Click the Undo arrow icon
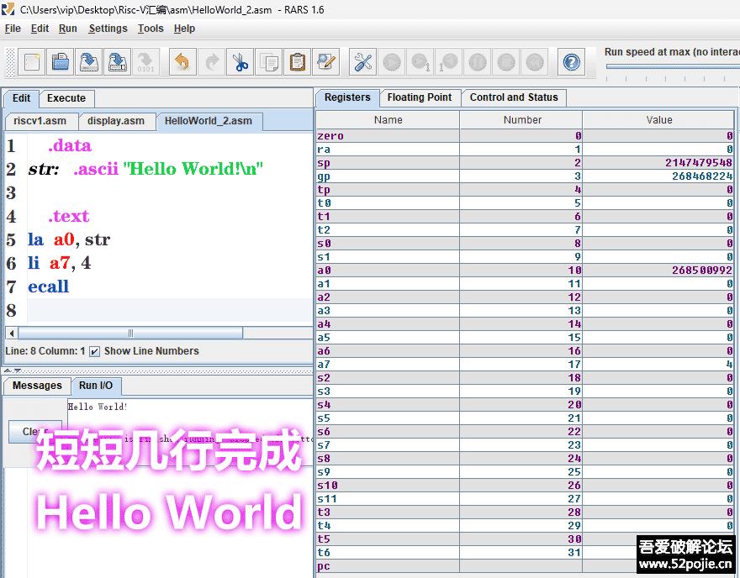Image resolution: width=740 pixels, height=578 pixels. click(x=182, y=62)
